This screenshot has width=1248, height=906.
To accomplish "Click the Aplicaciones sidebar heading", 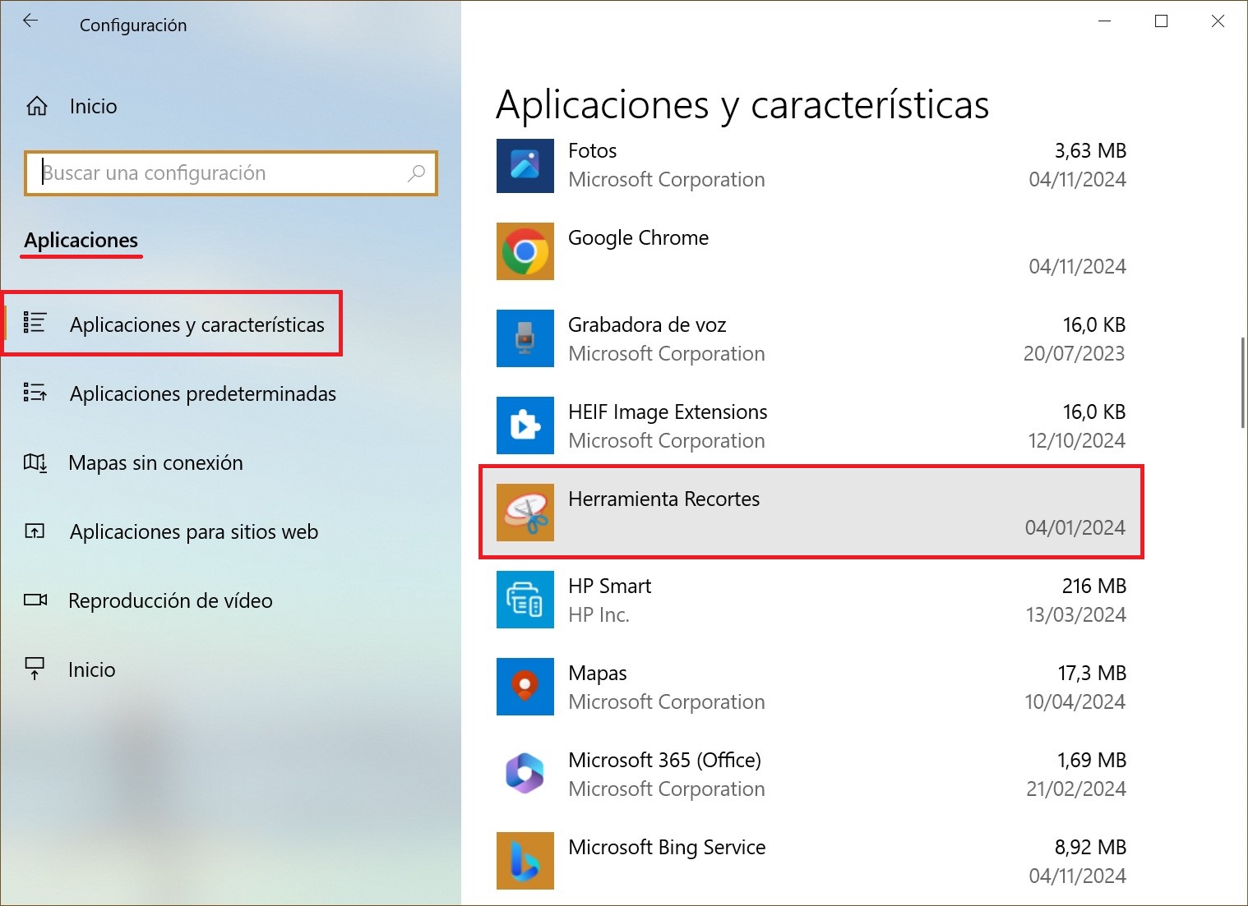I will point(81,240).
